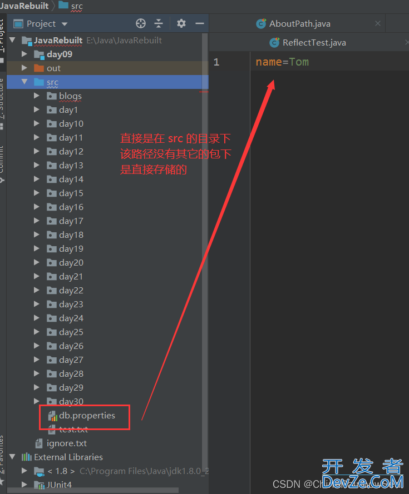Select the JUnit4 library entry
409x494 pixels.
pos(59,484)
